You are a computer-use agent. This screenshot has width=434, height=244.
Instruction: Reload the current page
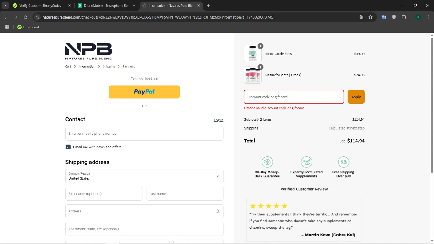[x=25, y=17]
